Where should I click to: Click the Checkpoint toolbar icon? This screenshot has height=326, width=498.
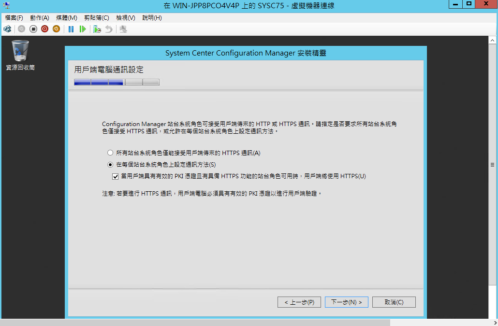point(97,29)
